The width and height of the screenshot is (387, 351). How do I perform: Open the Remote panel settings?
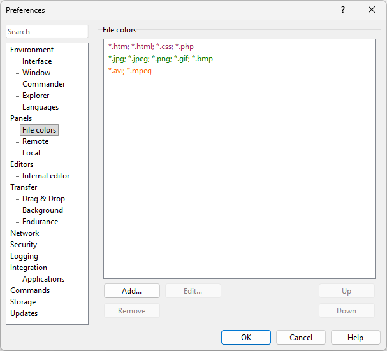(x=35, y=141)
